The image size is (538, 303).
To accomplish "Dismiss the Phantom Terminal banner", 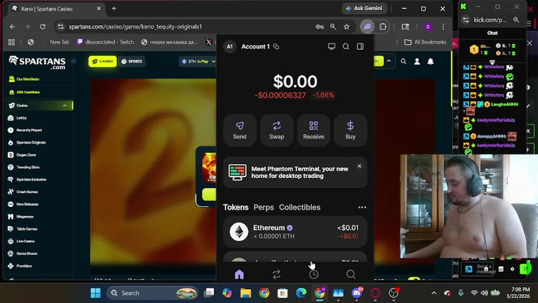I will pos(360,166).
